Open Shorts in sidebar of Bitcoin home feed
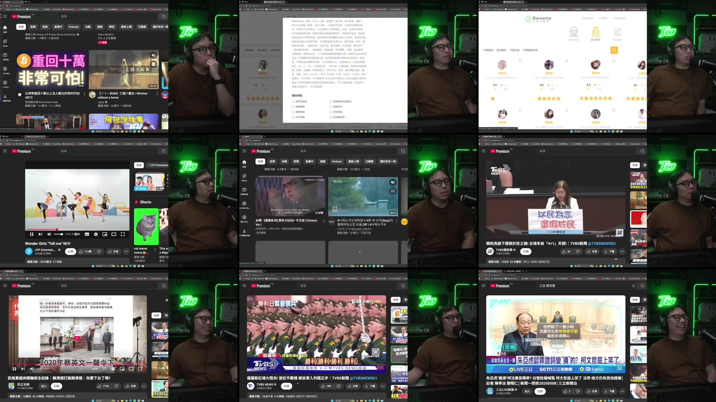The width and height of the screenshot is (716, 402). [5, 43]
